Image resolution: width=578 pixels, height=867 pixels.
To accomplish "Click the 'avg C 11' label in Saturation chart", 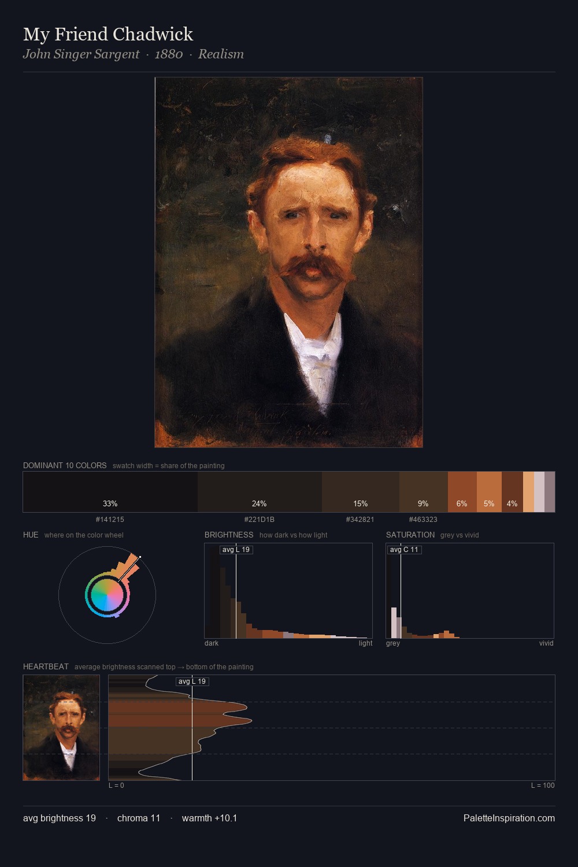I will pos(404,550).
